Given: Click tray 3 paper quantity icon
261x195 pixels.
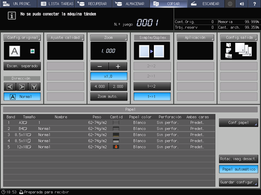Looking at the screenshot, I should [x=116, y=135].
